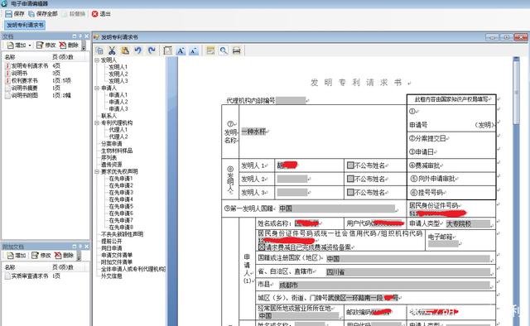This screenshot has height=326, width=530.
Task: Select 申请文件清单 in the tree
Action: (117, 255)
